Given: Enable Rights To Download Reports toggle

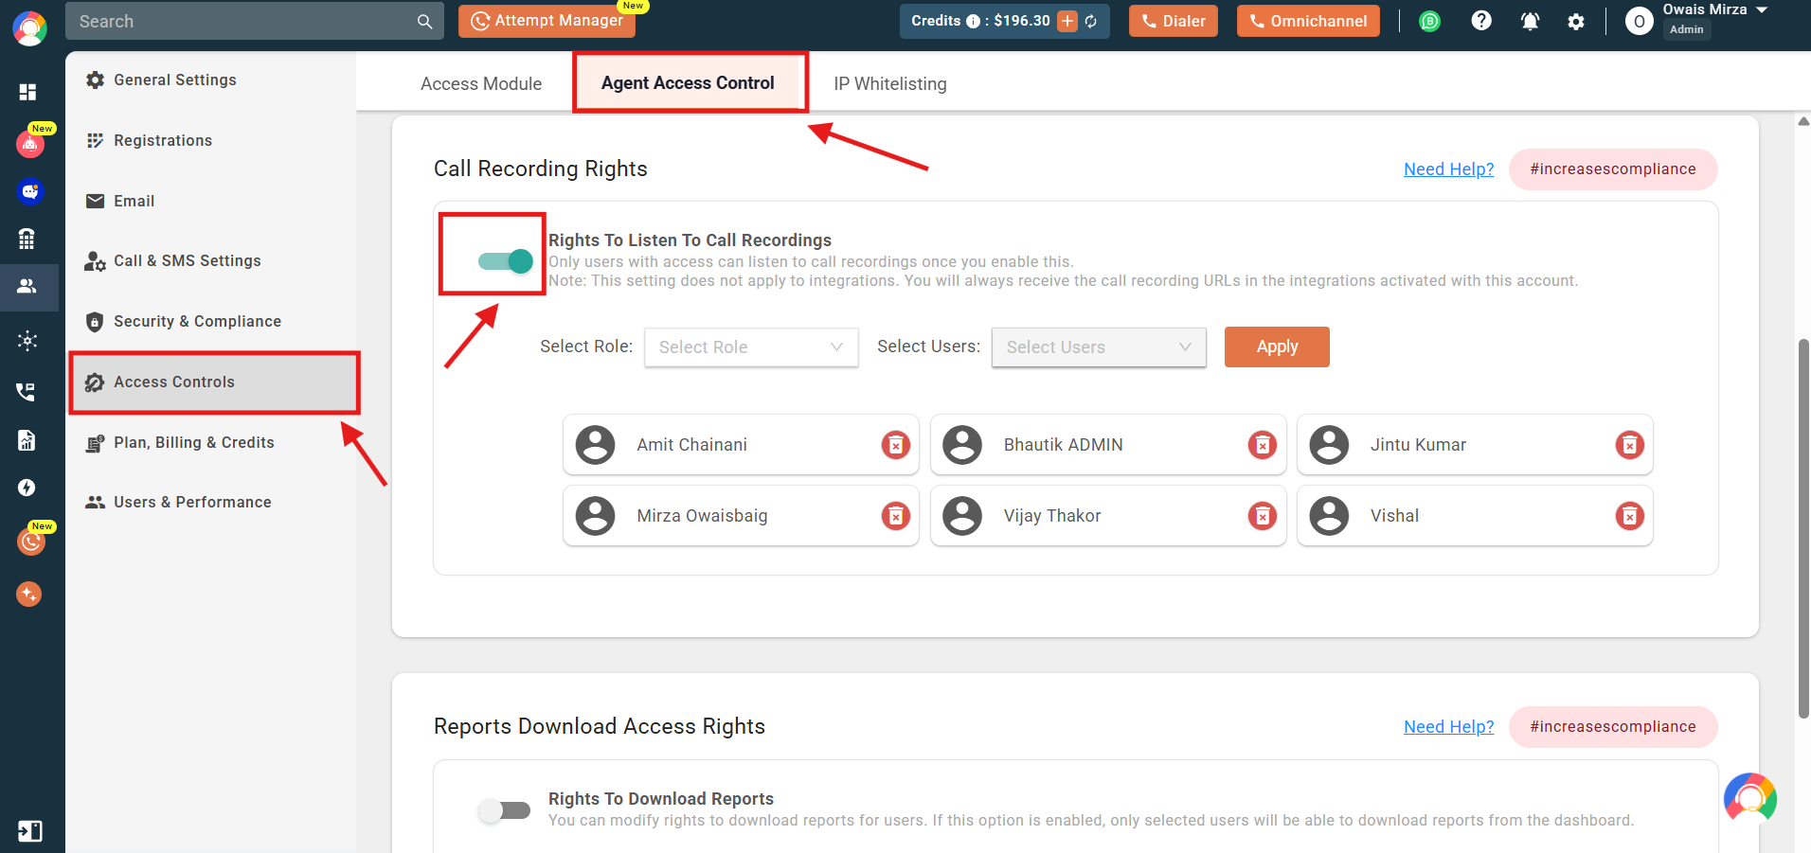Looking at the screenshot, I should 504,810.
